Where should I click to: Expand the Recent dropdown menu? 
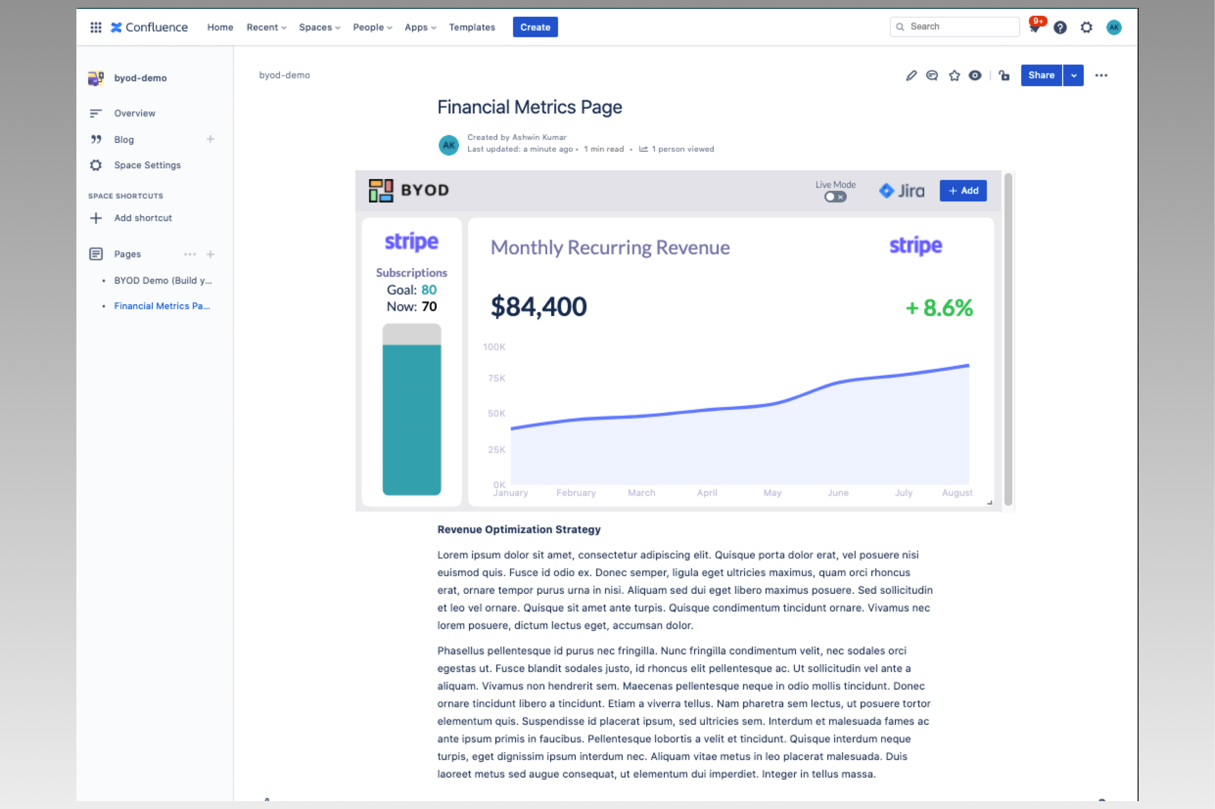coord(266,28)
